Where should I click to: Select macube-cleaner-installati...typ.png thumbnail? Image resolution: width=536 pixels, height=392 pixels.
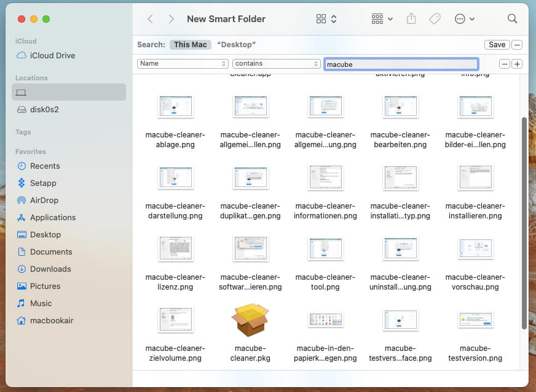pyautogui.click(x=400, y=178)
